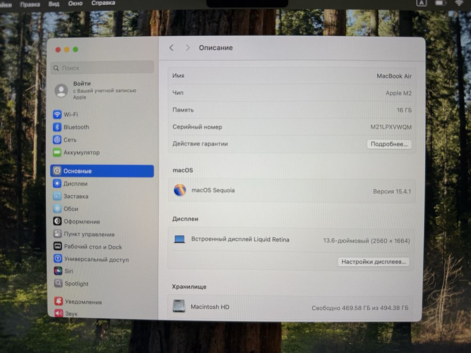The image size is (471, 353).
Task: Open the Универсальный доступ accessibility icon
Action: click(57, 259)
